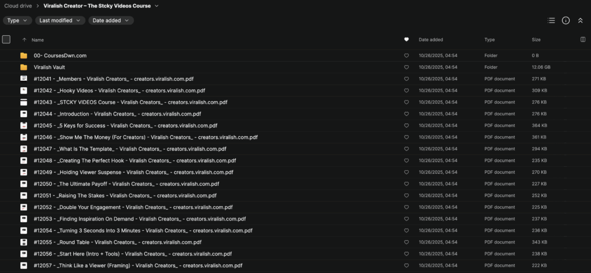Click PDF icon of #12054 Turning 3 Seconds
The image size is (591, 273).
[24, 231]
